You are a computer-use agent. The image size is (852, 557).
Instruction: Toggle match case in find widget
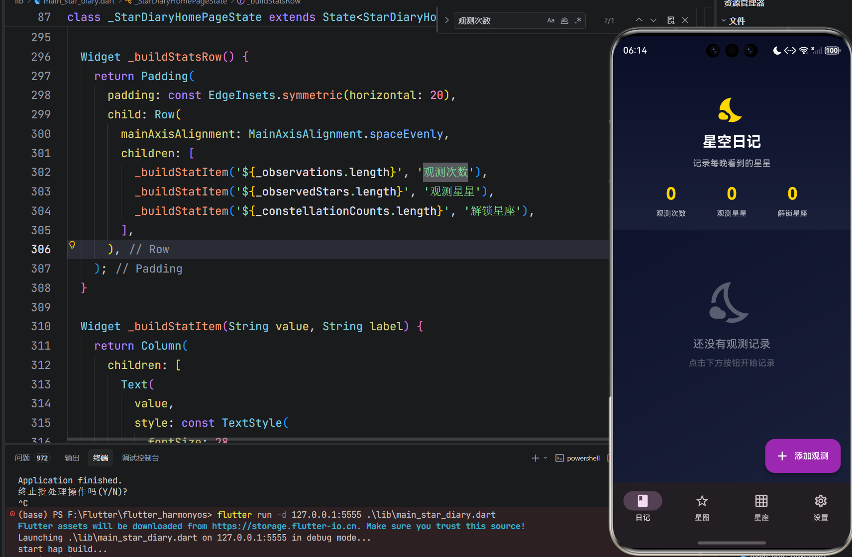coord(550,20)
